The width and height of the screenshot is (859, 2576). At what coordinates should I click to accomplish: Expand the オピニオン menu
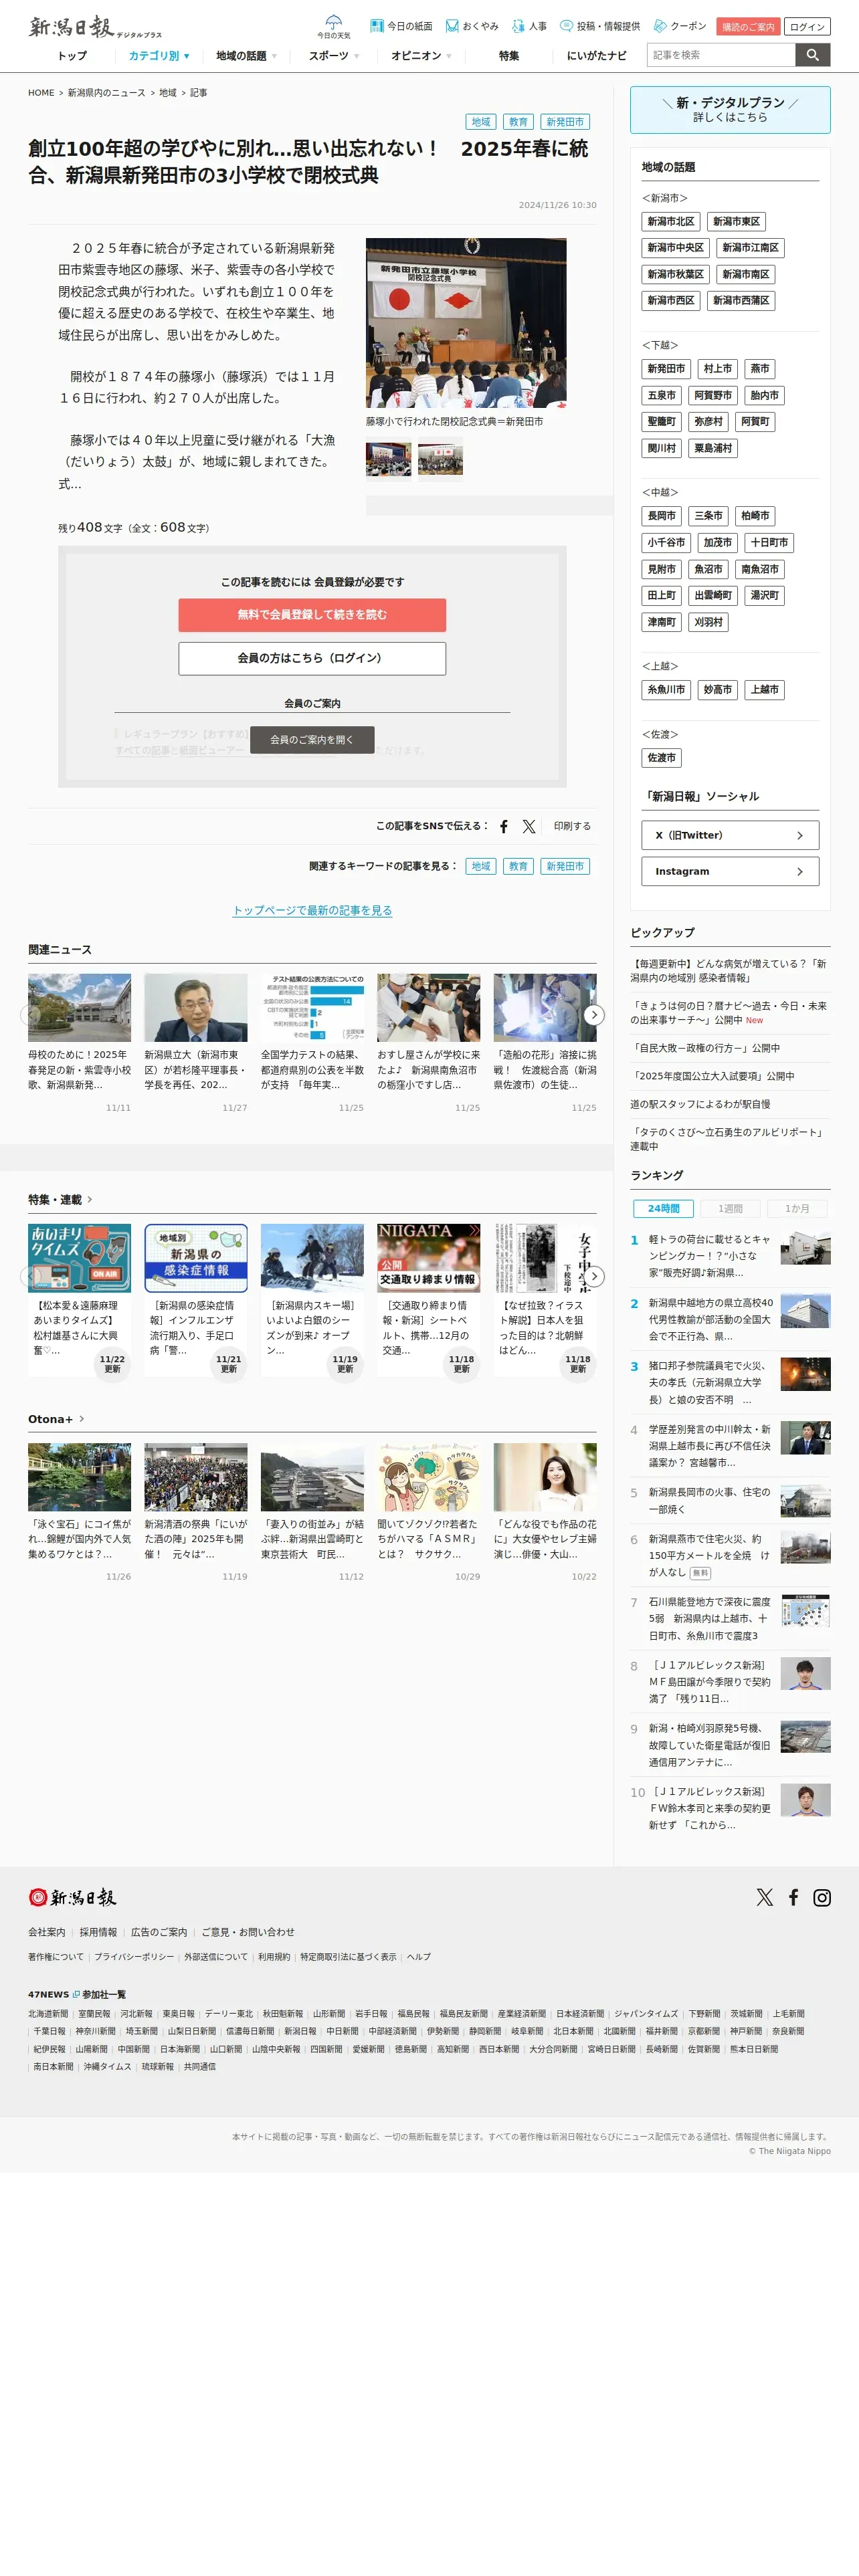421,56
